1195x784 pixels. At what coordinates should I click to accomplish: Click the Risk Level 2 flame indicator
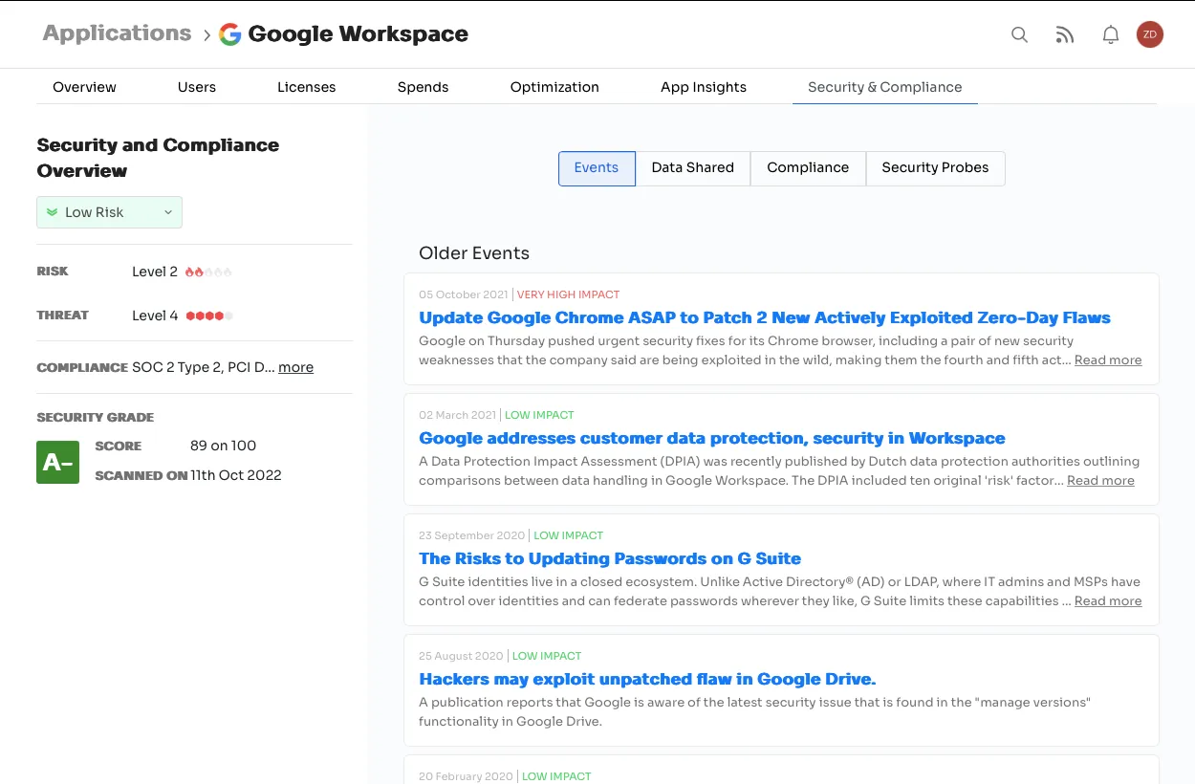click(x=208, y=272)
